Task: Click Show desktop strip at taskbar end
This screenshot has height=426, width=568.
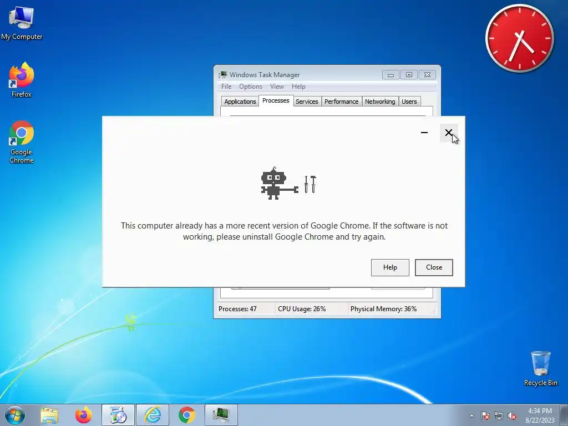Action: [564, 415]
